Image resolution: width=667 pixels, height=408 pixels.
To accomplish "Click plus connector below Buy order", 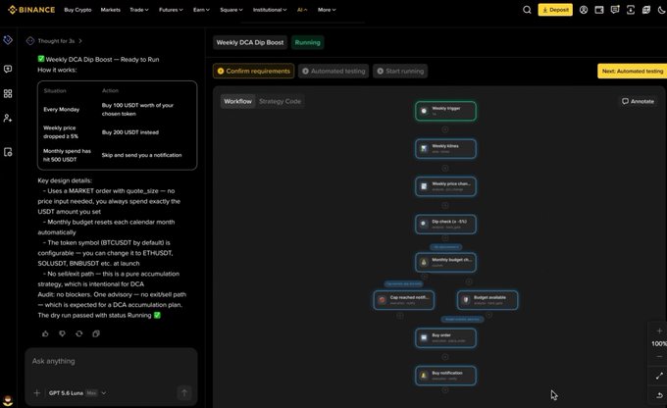I will point(445,357).
